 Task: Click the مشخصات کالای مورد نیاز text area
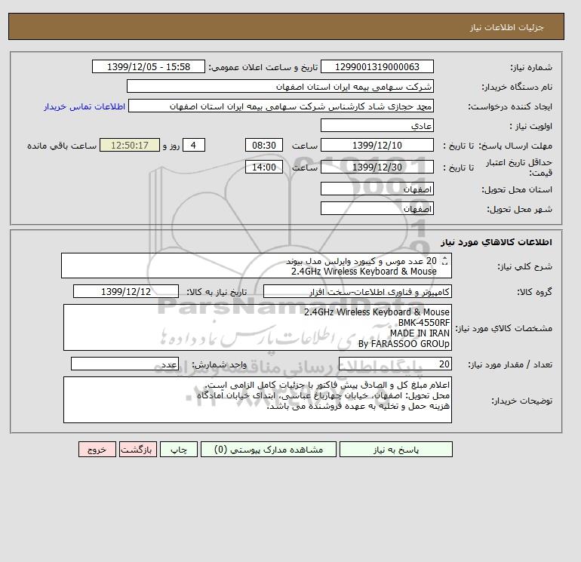(257, 327)
